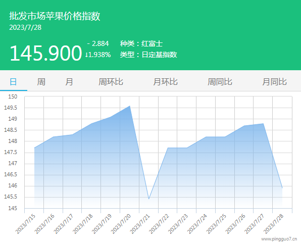The height and width of the screenshot is (244, 301).
Task: Open the 月环比 tab
Action: pyautogui.click(x=165, y=82)
